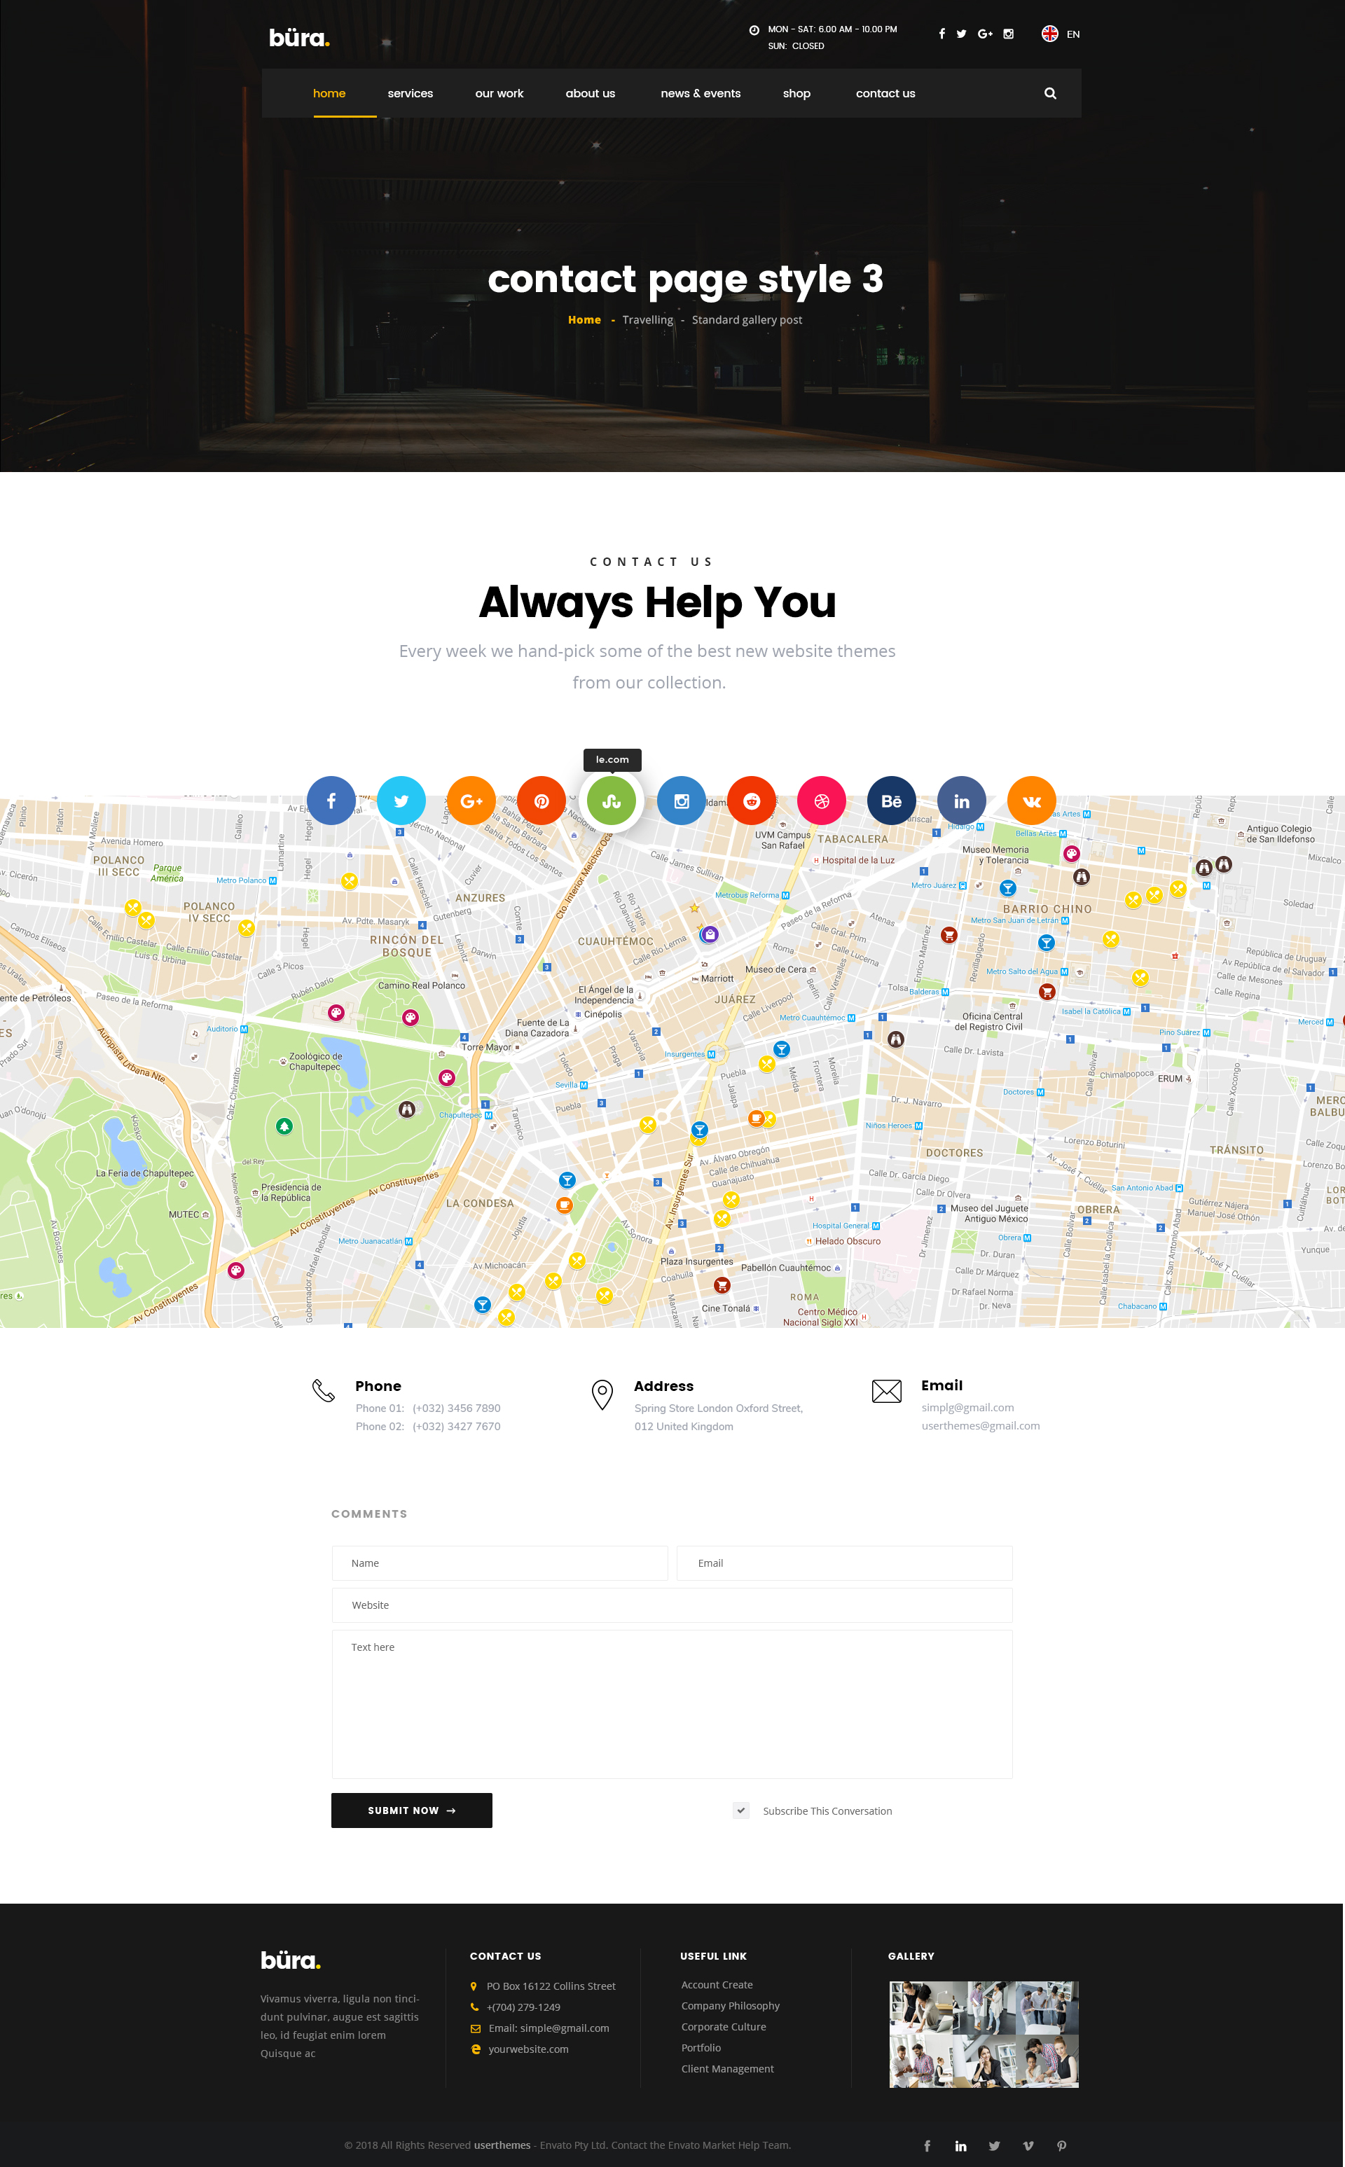Open the Reddit circle icon
The image size is (1345, 2167).
[x=752, y=801]
